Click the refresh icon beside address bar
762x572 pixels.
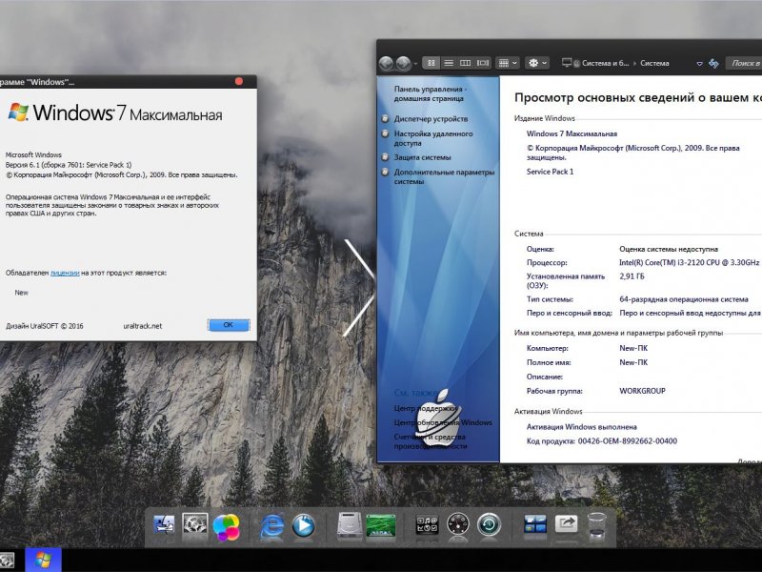pos(713,63)
